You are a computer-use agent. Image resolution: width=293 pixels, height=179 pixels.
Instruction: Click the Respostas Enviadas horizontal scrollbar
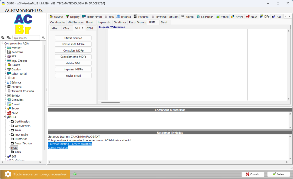[x=168, y=162]
